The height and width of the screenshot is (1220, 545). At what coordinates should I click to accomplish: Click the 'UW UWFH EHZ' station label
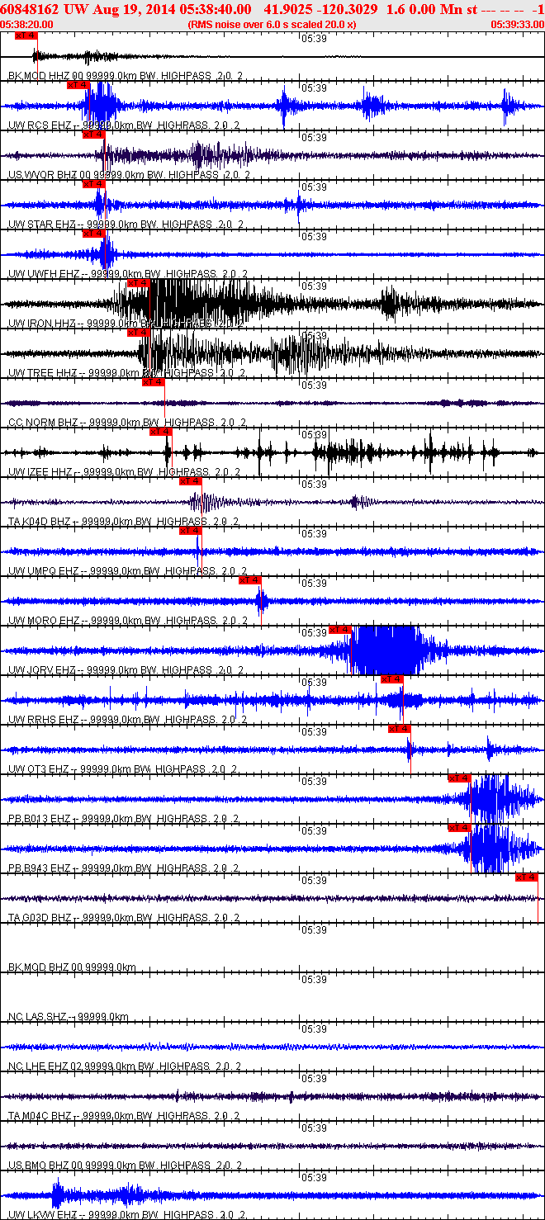[43, 274]
